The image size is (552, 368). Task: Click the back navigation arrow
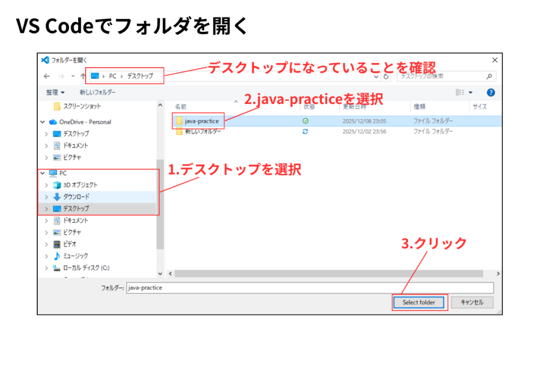pos(47,77)
